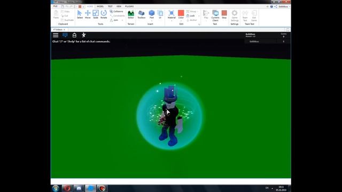Viewport: 342px width, 192px height.
Task: Switch view with Current Client
Action: click(215, 15)
